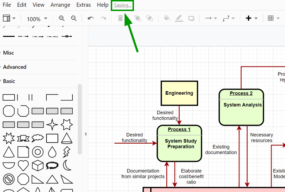Undo the last action
Viewport: 285px width, 192px height.
click(x=91, y=18)
